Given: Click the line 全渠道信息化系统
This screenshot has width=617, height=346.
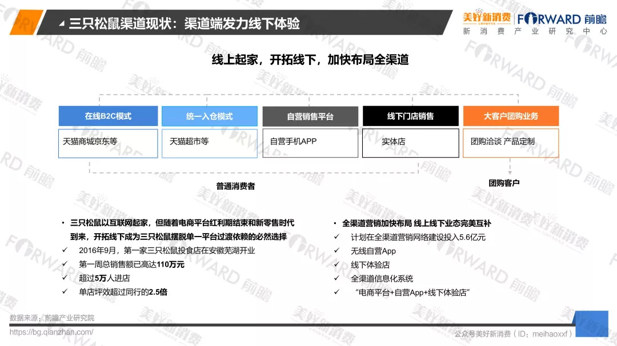Looking at the screenshot, I should (382, 278).
